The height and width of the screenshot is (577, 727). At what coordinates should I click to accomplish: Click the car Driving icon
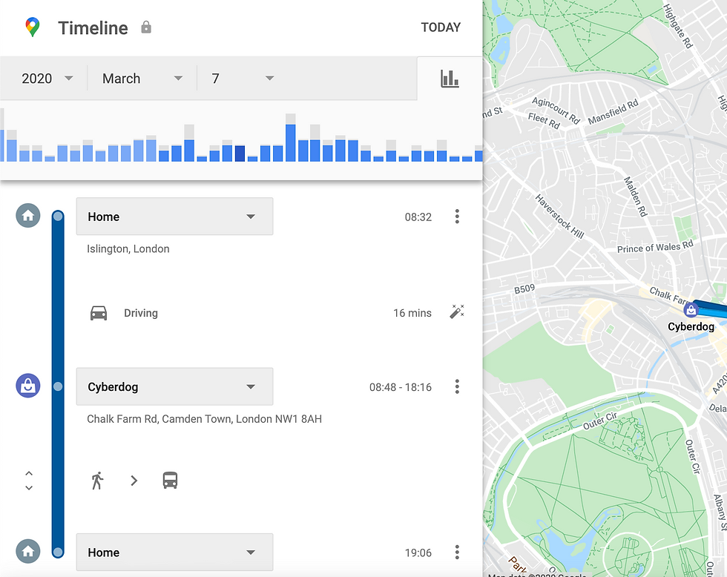(98, 313)
